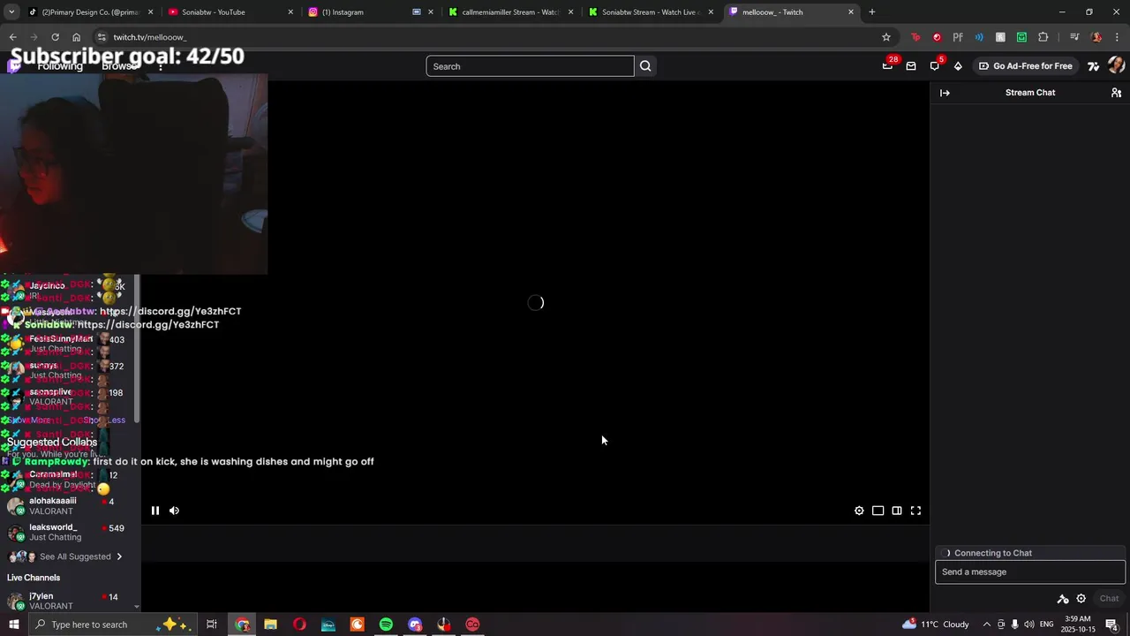This screenshot has width=1130, height=636.
Task: Open the red Tp extension
Action: (x=915, y=37)
